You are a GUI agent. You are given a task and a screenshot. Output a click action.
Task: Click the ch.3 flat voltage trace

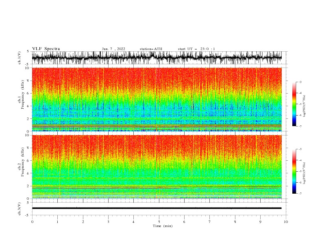click(x=157, y=208)
